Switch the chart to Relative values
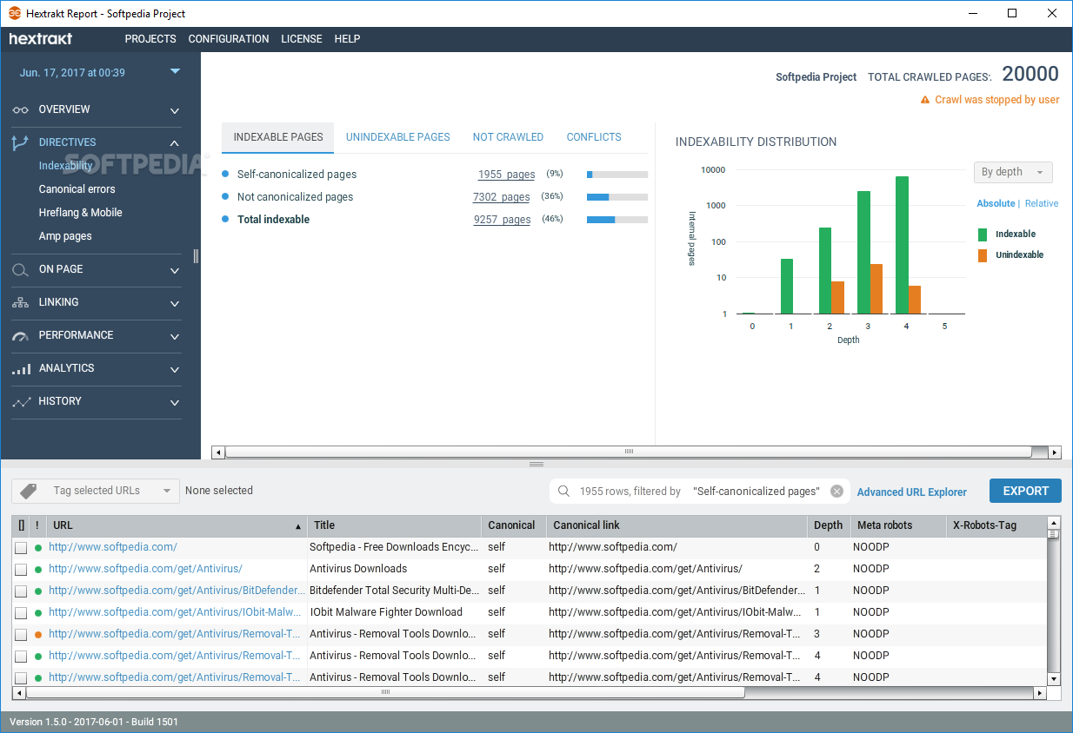Viewport: 1073px width, 733px height. coord(1042,203)
